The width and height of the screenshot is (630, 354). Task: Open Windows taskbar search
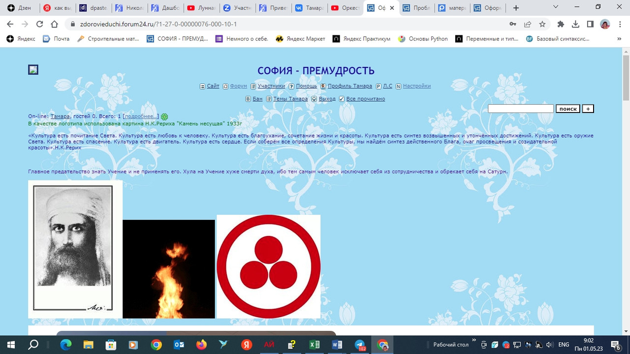(x=33, y=345)
